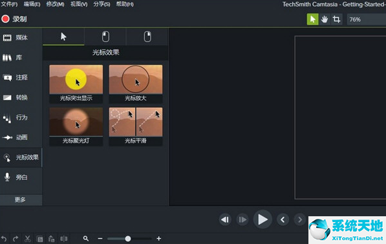Expand the 更多 more tools list
Screen dimensions: 386x244
(21, 199)
